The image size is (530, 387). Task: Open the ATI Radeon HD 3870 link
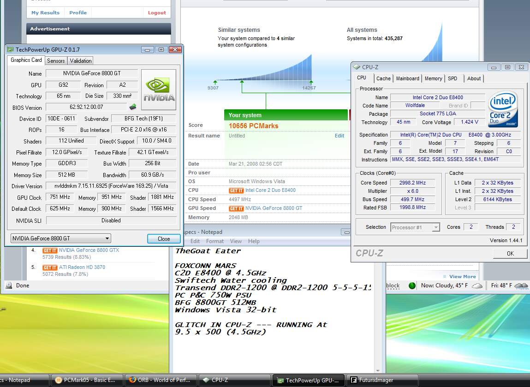point(82,267)
